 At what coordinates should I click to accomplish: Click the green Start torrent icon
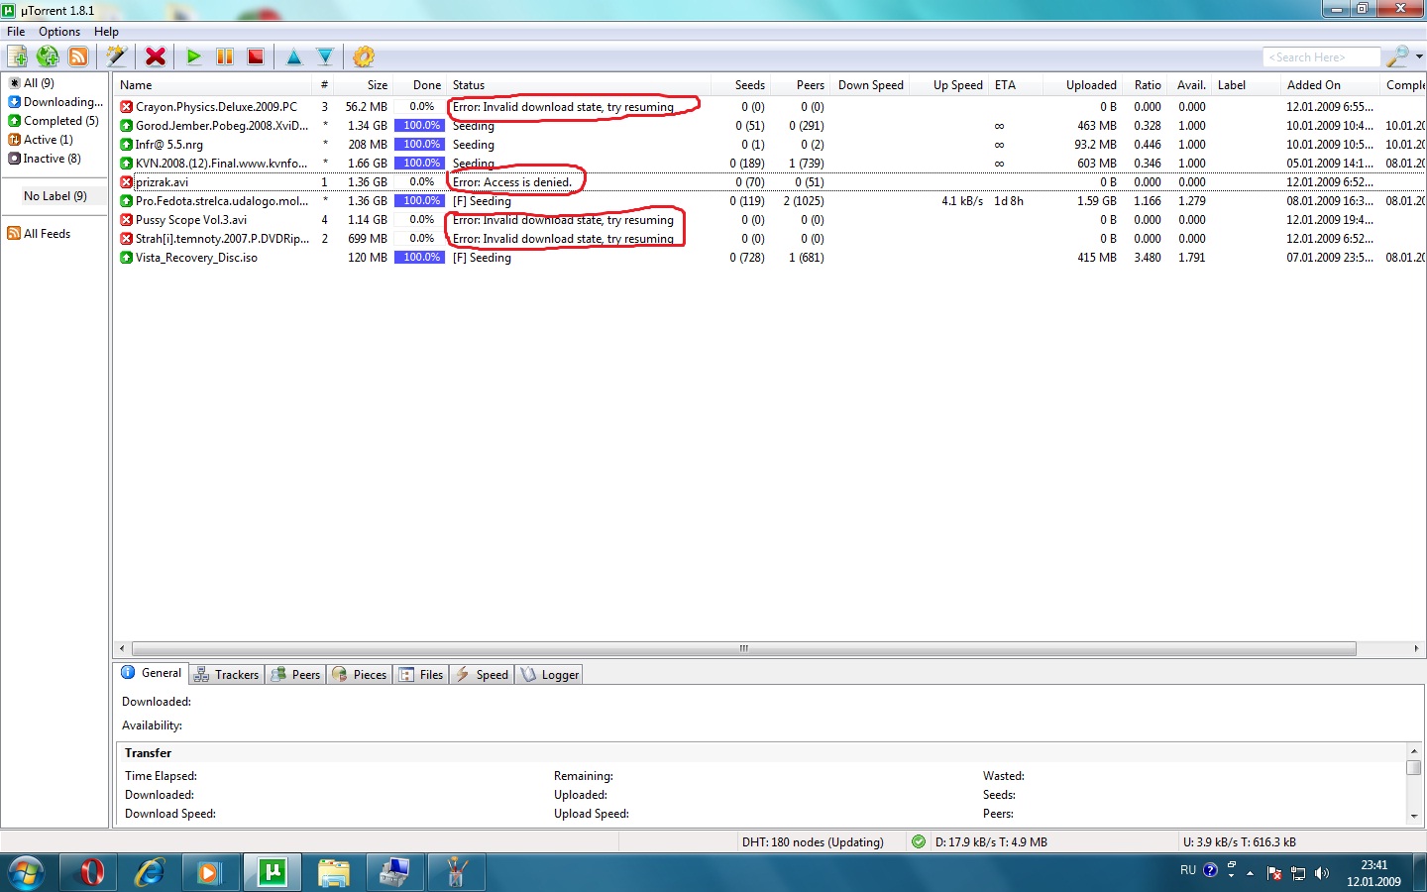(x=194, y=56)
